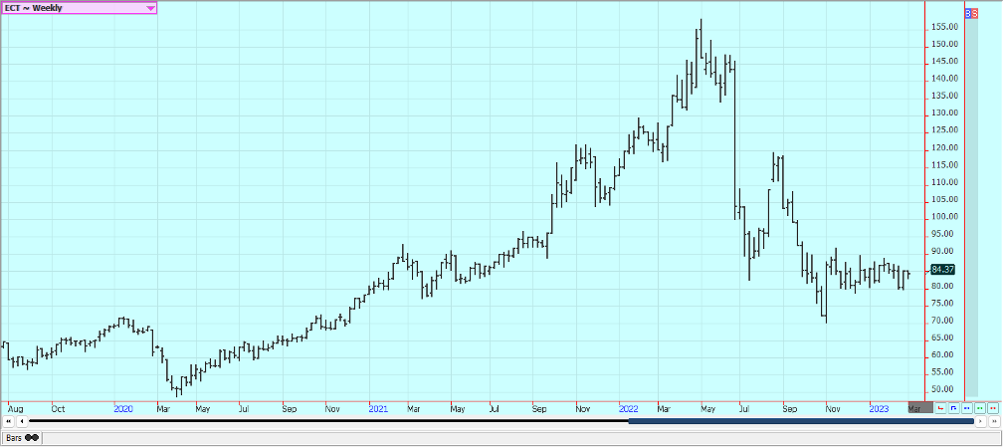Viewport: 1003px width, 448px height.
Task: Click the blue step-style icon in bottom-right
Action: (954, 408)
